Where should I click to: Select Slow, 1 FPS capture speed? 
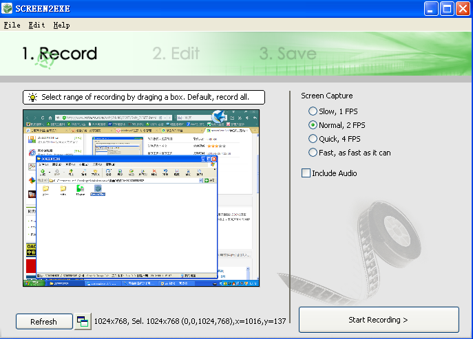(x=313, y=111)
